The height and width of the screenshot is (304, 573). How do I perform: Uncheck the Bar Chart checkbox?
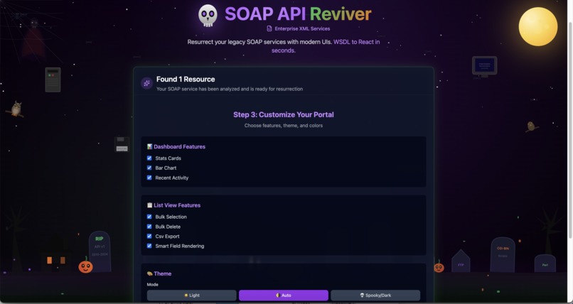point(149,168)
